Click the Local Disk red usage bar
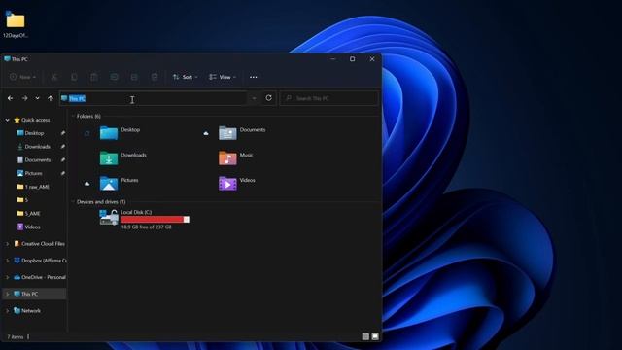Image resolution: width=622 pixels, height=350 pixels. pyautogui.click(x=155, y=220)
